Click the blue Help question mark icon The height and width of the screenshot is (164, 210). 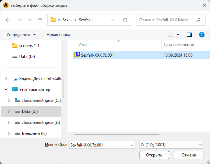click(x=202, y=35)
